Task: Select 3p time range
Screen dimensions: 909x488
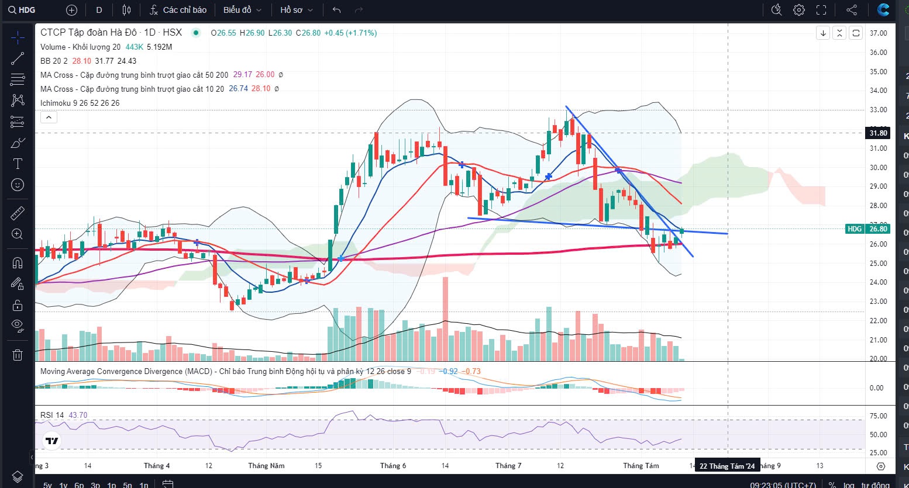Action: 95,484
